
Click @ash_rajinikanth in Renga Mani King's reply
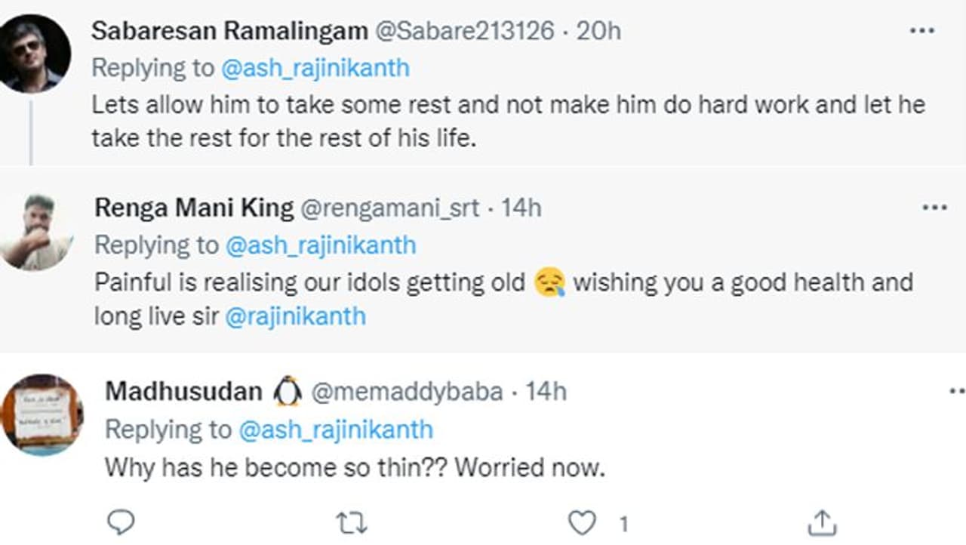coord(320,245)
